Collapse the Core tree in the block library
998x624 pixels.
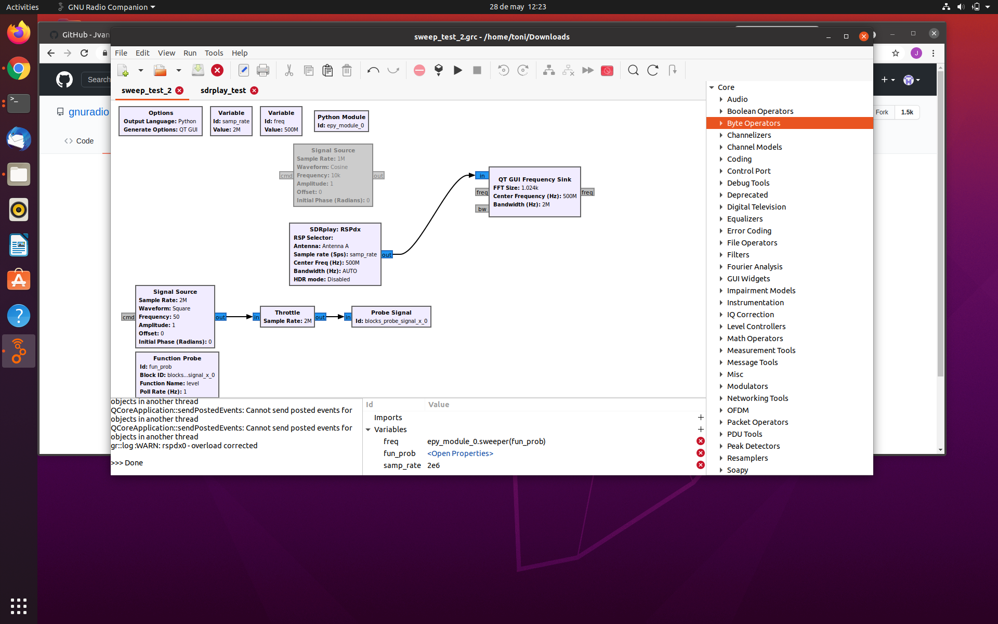click(x=711, y=87)
